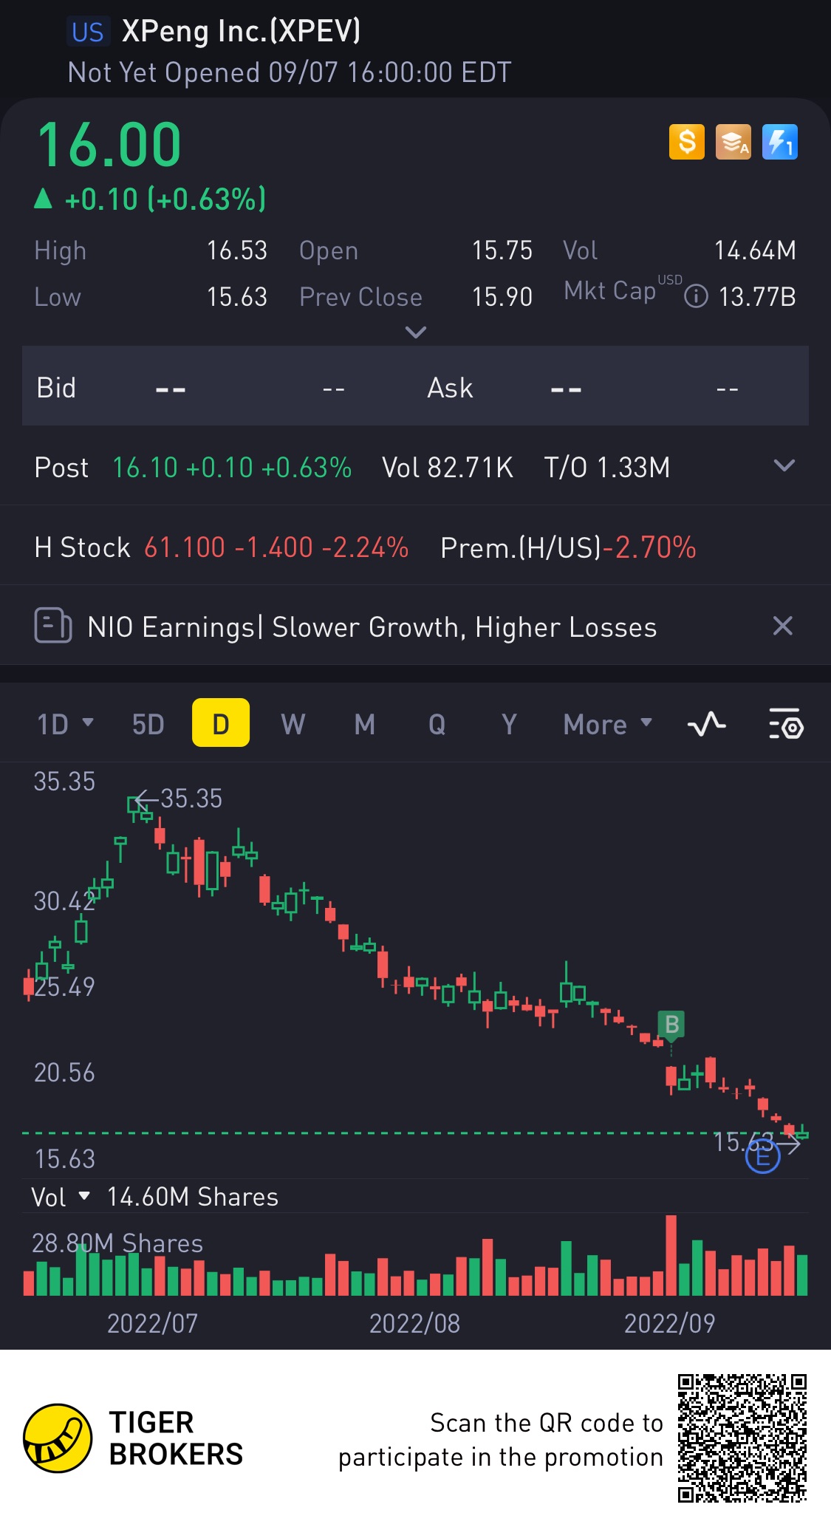Expand quote details chevron below Prev Close
The width and height of the screenshot is (831, 1527).
click(x=416, y=332)
